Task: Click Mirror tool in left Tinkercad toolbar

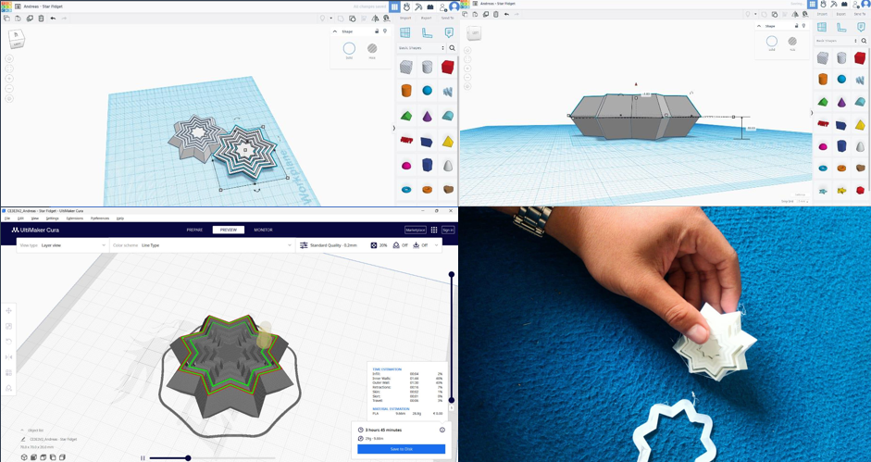Action: point(375,19)
